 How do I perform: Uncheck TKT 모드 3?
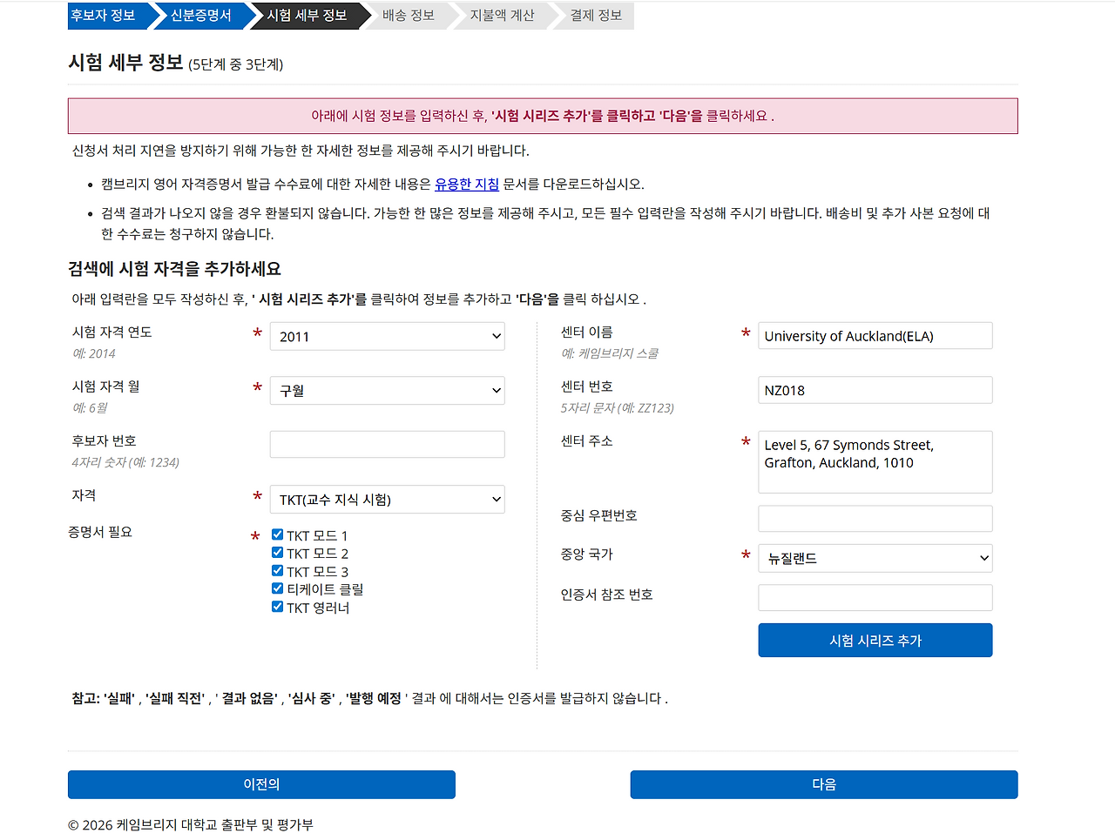click(277, 571)
